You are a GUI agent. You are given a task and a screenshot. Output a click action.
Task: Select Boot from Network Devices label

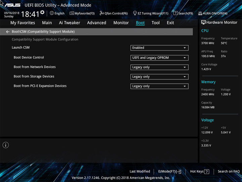click(35, 67)
